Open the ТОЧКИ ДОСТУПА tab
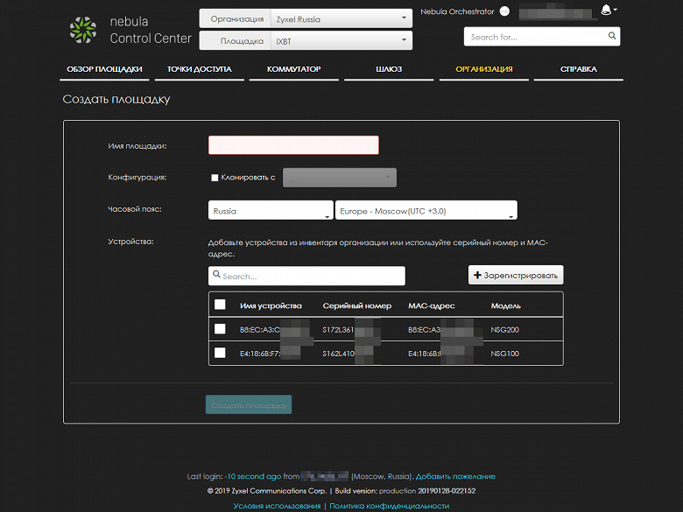The width and height of the screenshot is (683, 512). [199, 69]
